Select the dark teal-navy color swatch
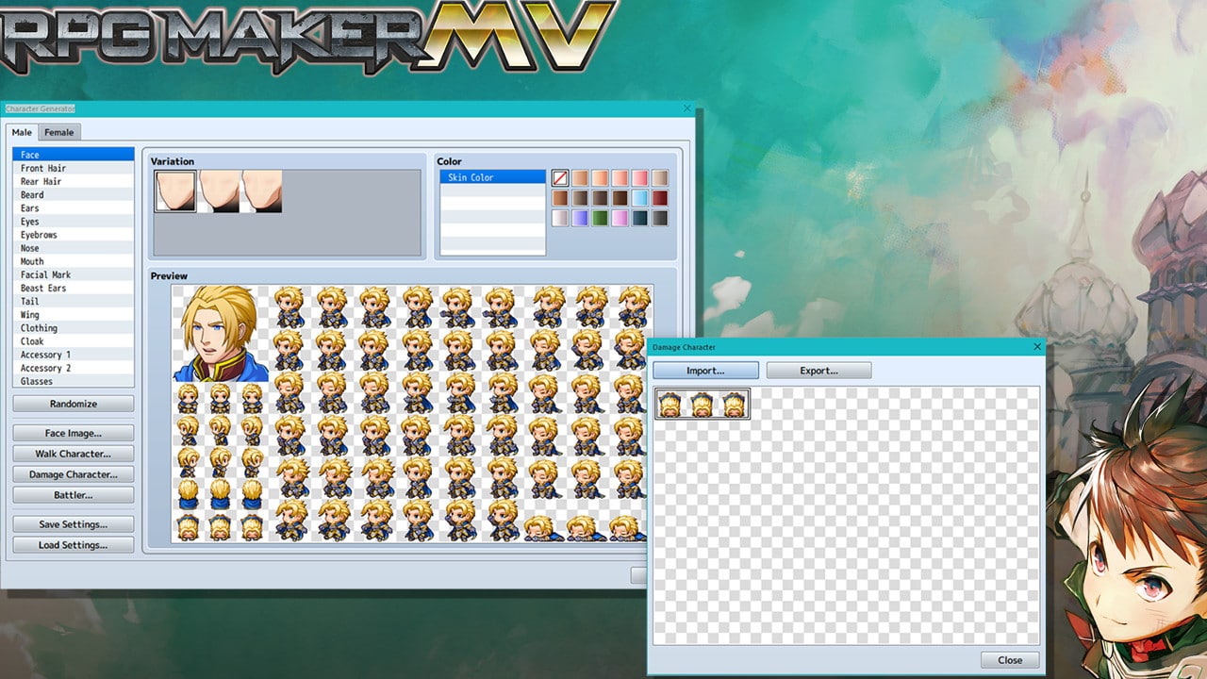This screenshot has width=1207, height=679. point(640,218)
